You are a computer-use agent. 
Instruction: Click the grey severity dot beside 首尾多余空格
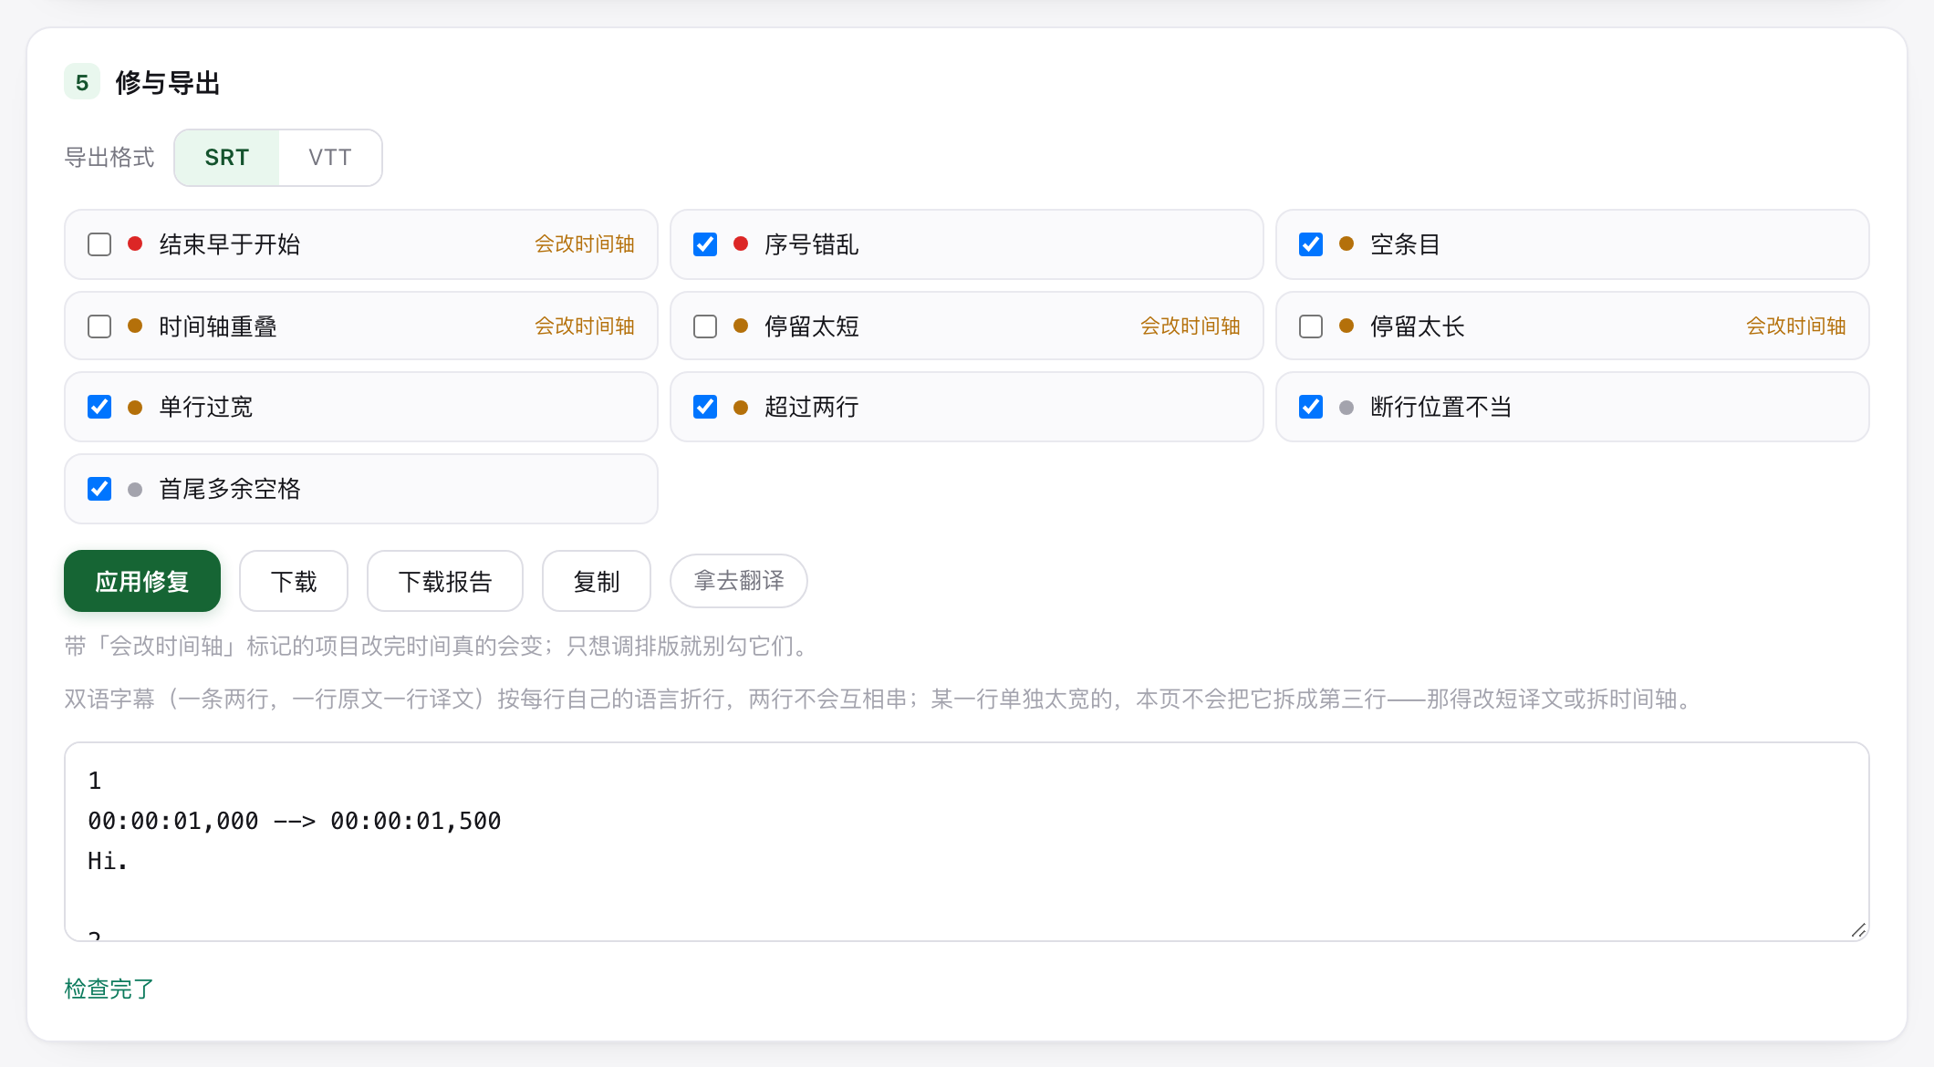135,490
